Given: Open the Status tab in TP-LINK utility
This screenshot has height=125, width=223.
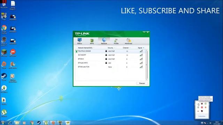Looking at the screenshot, I should (79, 41).
